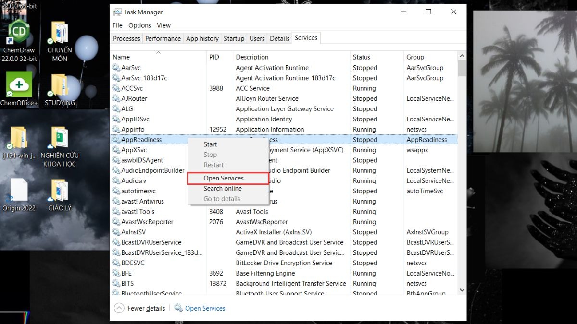Click the gear icon beside Appinfo

(116, 129)
